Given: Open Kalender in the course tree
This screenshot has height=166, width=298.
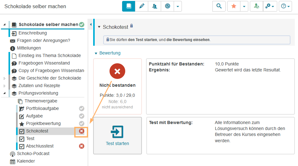Looking at the screenshot, I should point(26,161).
